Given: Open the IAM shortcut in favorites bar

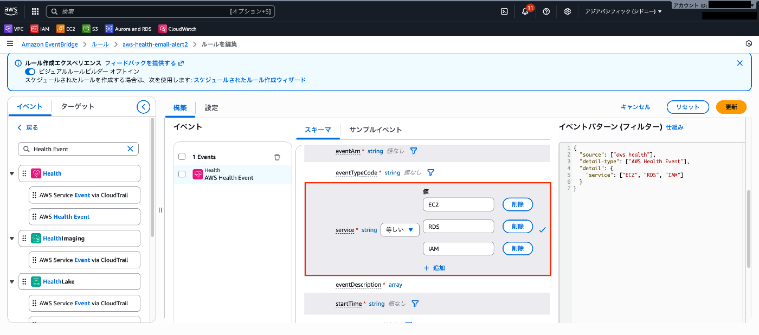Looking at the screenshot, I should [x=40, y=29].
